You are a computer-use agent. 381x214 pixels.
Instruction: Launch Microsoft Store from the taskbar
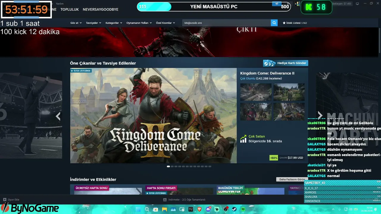[x=155, y=209]
